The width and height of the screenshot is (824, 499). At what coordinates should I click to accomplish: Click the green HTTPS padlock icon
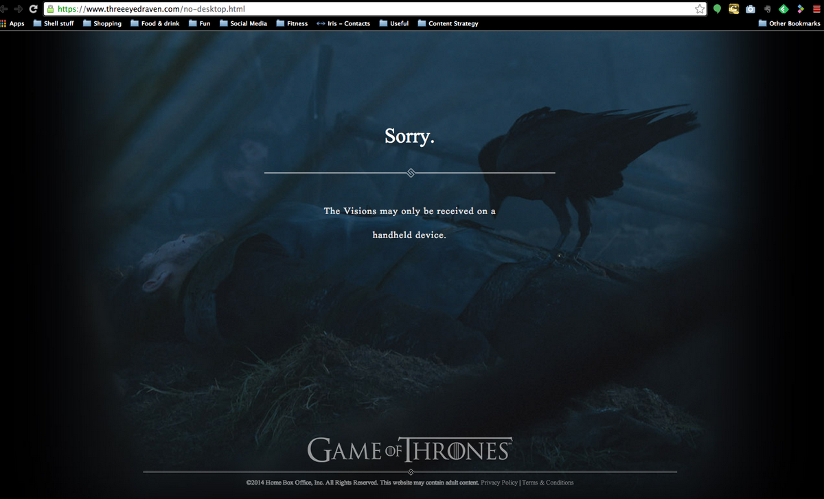[x=49, y=9]
